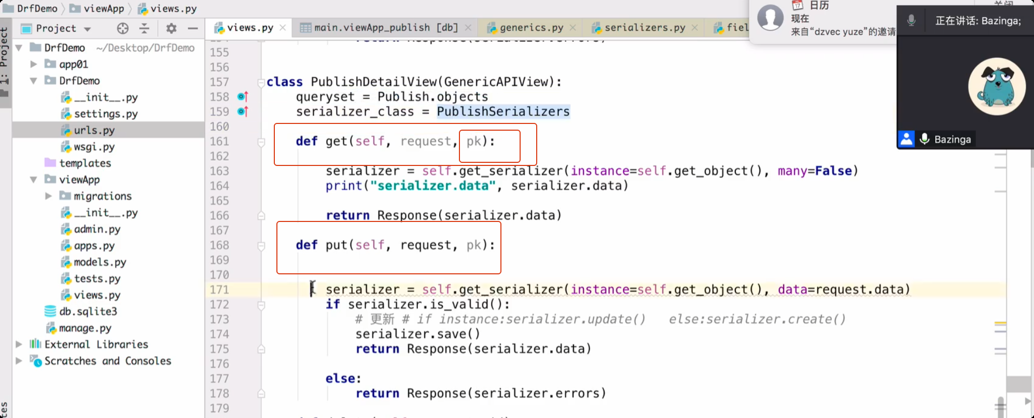The image size is (1034, 418).
Task: Click PublishSerializers on line 159
Action: pyautogui.click(x=503, y=112)
